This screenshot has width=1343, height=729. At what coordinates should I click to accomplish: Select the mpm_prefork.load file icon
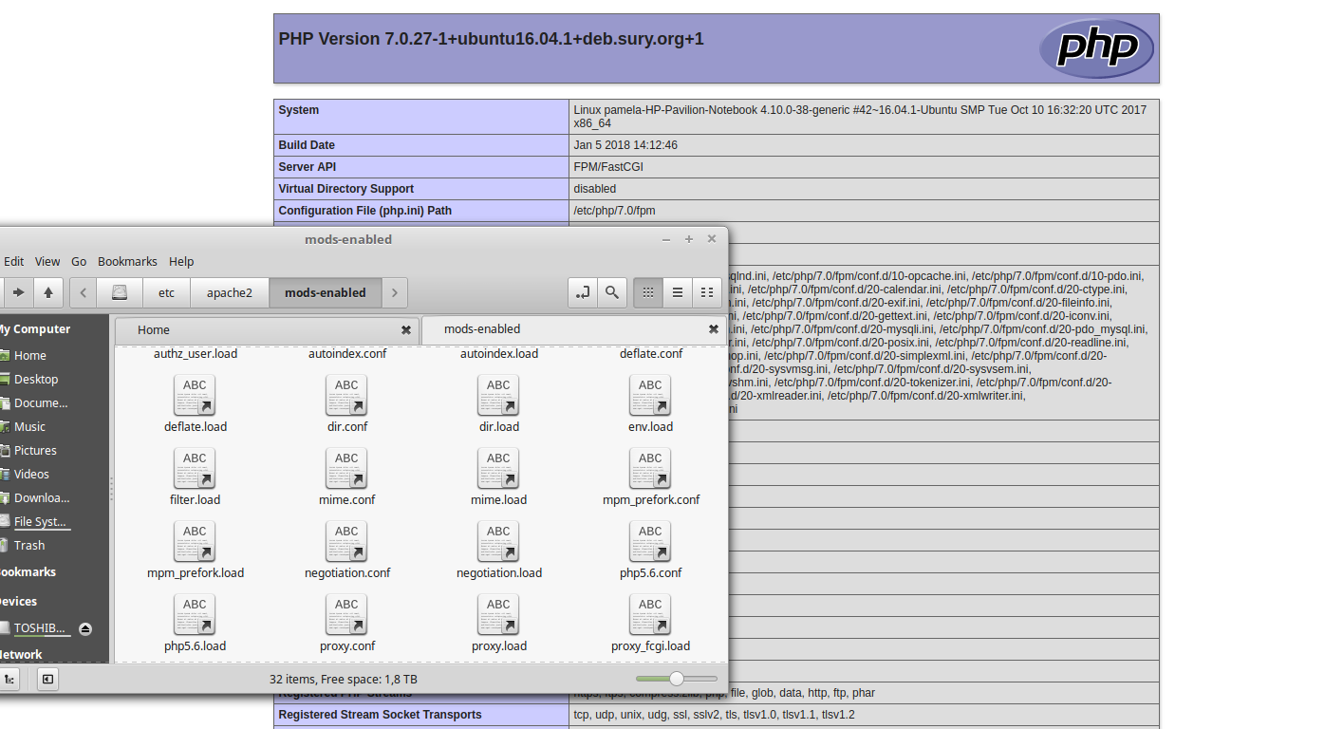pyautogui.click(x=195, y=541)
